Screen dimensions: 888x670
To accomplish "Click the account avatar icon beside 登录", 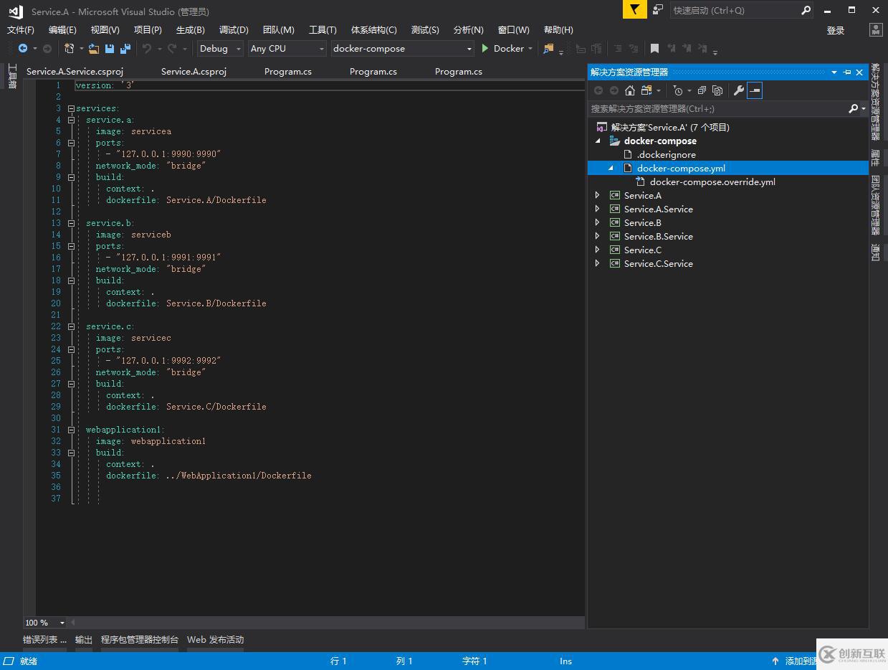I will tap(876, 30).
